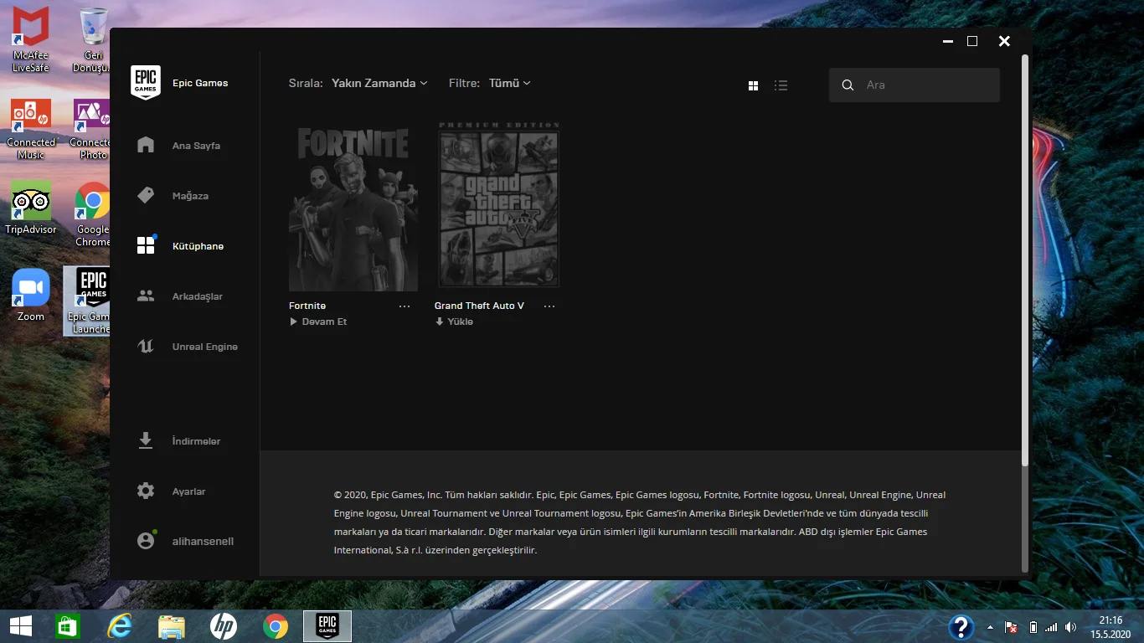This screenshot has width=1144, height=643.
Task: Click the search magnifier icon
Action: coord(848,85)
